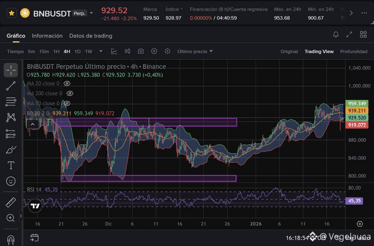Choose the brush drawing tool
Viewport: 374px width, 246px height.
click(11, 150)
